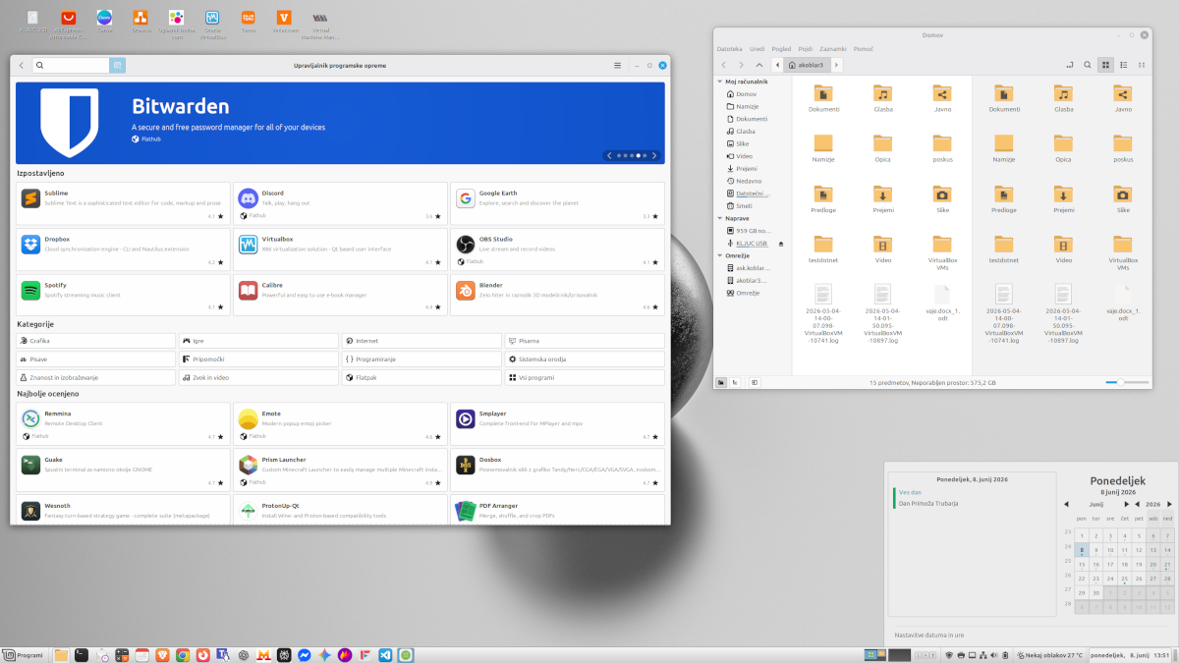Open the Dosbox app card
The image size is (1179, 663).
(557, 470)
